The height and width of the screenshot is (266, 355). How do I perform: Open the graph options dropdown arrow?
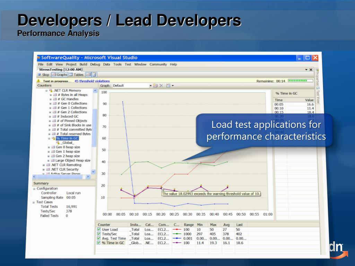(x=173, y=86)
